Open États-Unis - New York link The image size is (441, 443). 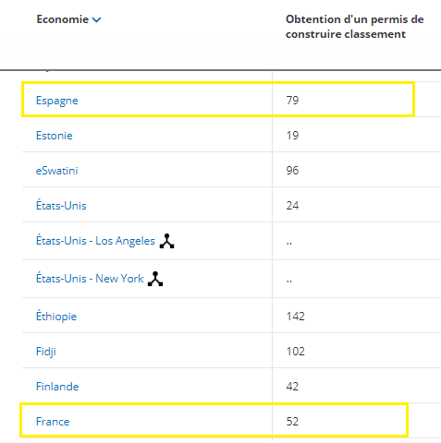pyautogui.click(x=90, y=278)
